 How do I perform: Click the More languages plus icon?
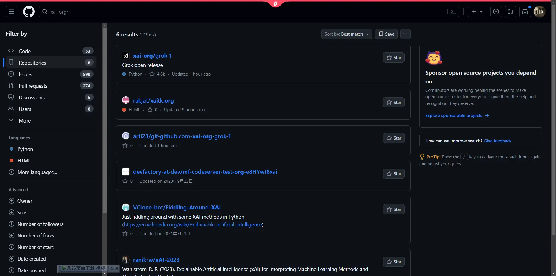12,172
